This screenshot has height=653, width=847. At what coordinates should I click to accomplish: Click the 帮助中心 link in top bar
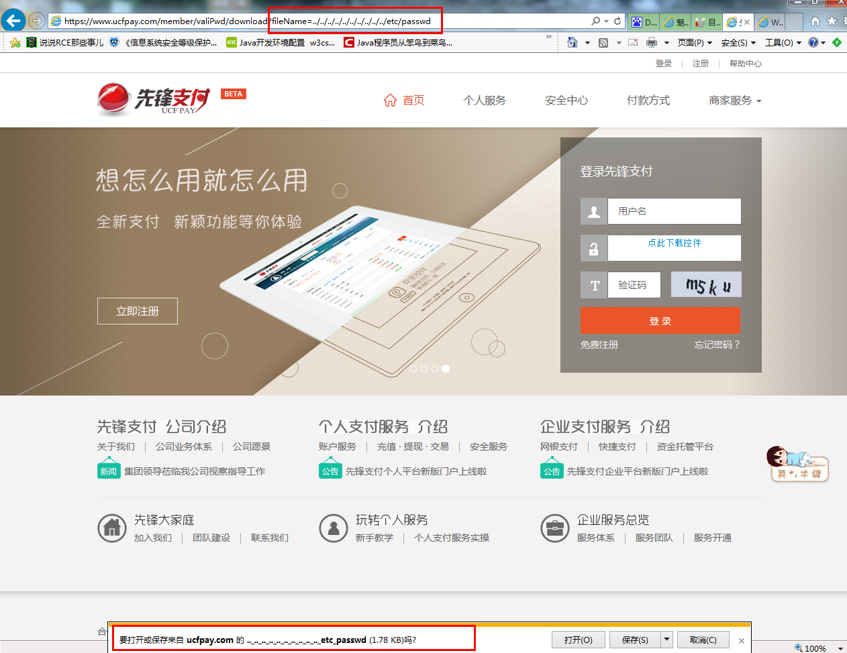coord(746,63)
